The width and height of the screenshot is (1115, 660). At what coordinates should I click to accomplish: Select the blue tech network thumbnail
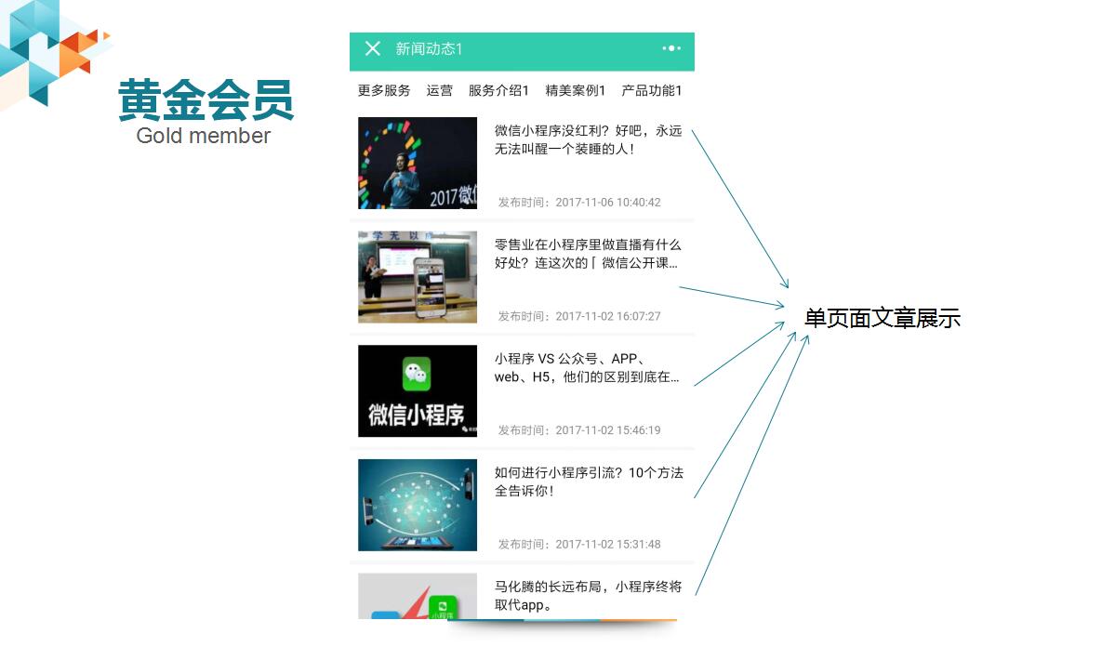[418, 505]
